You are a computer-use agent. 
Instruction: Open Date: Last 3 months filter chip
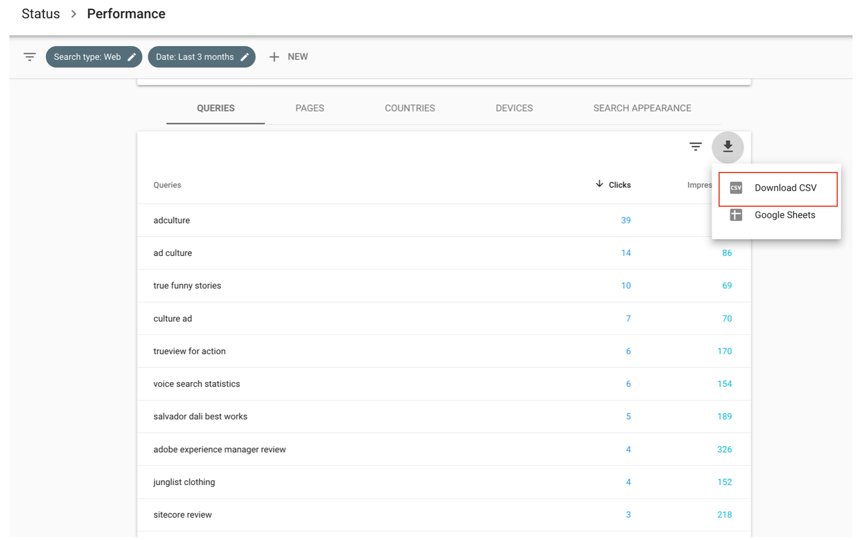(194, 57)
